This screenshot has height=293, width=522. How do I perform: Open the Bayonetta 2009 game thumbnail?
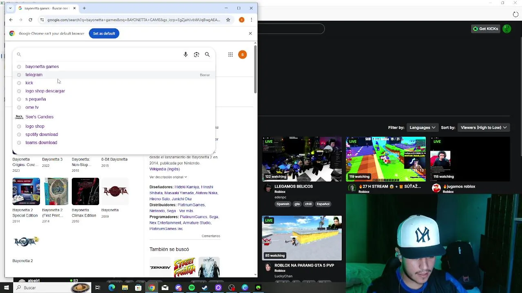click(115, 191)
